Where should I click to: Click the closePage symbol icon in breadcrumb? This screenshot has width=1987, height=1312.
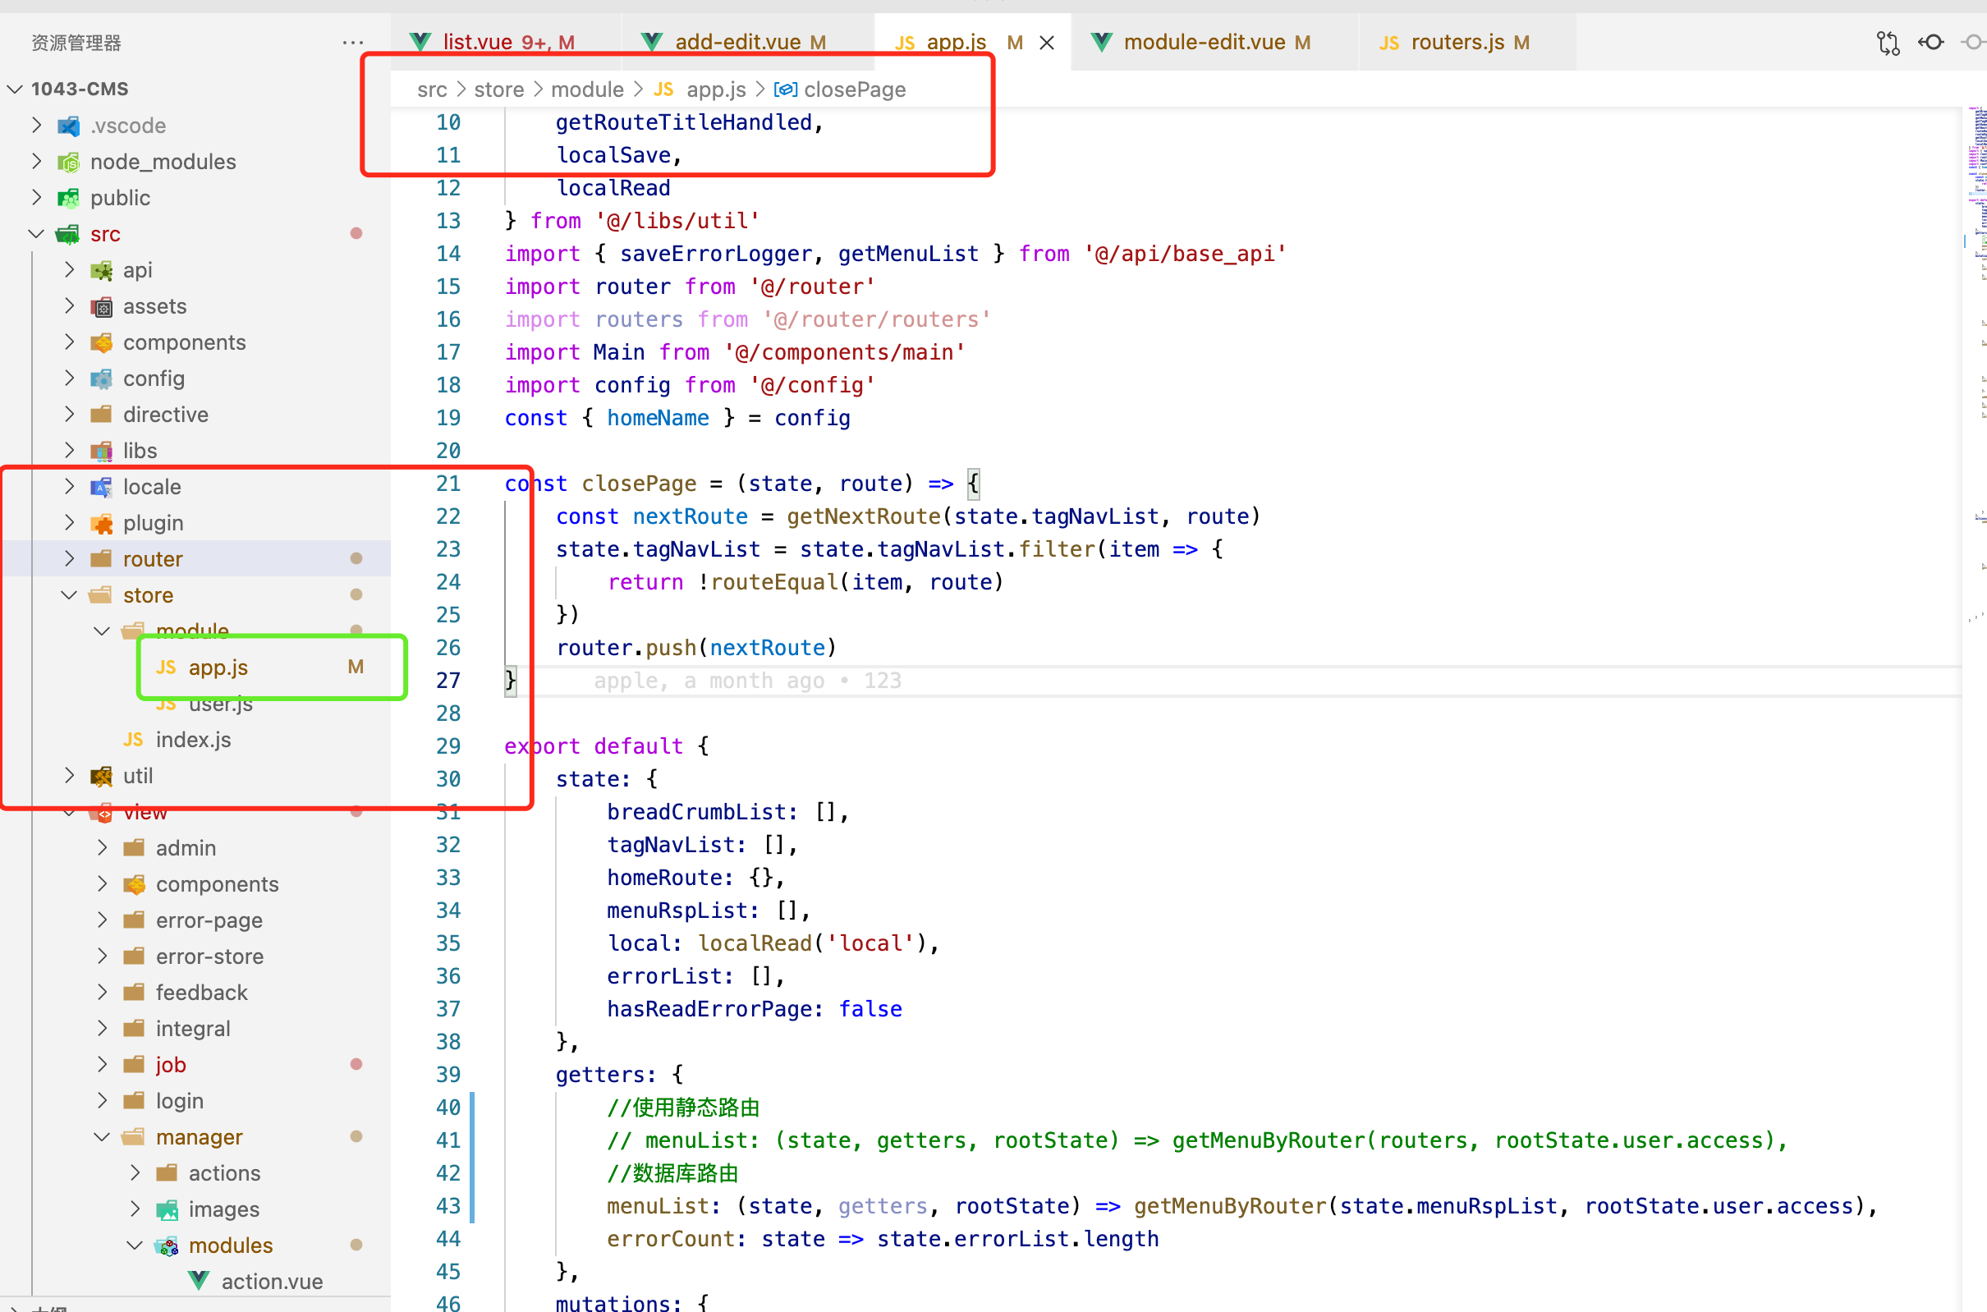point(785,89)
